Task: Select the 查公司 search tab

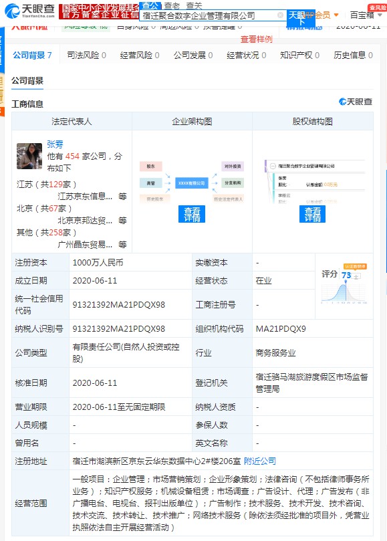Action: (150, 5)
